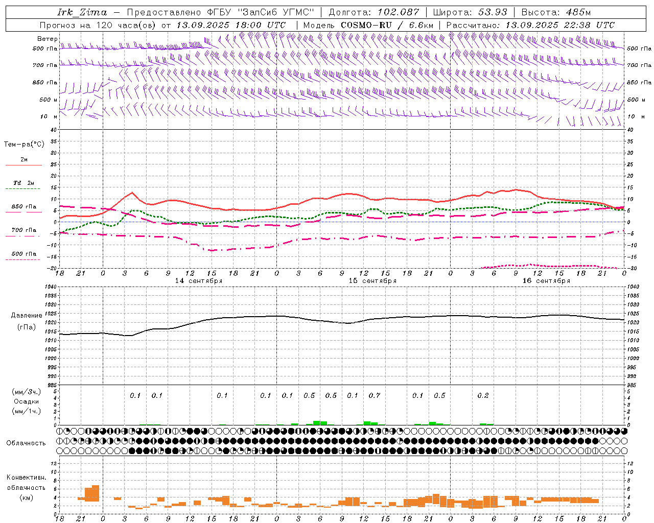The image size is (654, 523).
Task: Click the text Прогноз на 120 часа(ов)
Action: click(98, 25)
